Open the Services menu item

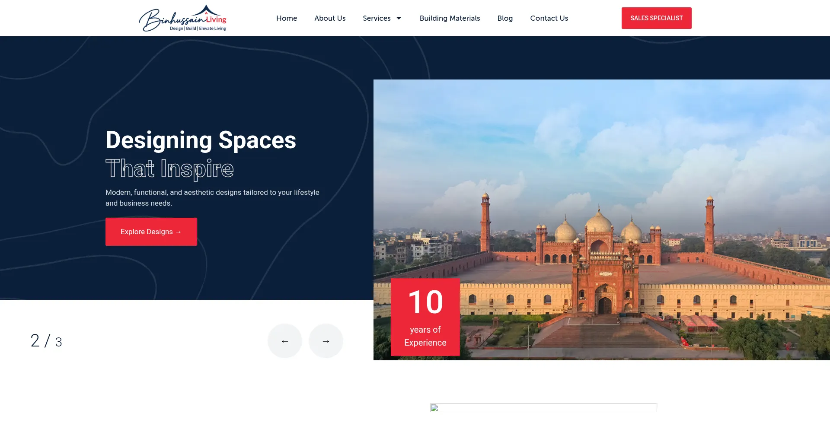coord(377,18)
